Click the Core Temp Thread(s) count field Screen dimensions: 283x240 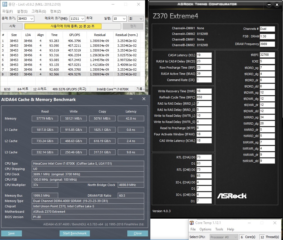[x=262, y=237]
